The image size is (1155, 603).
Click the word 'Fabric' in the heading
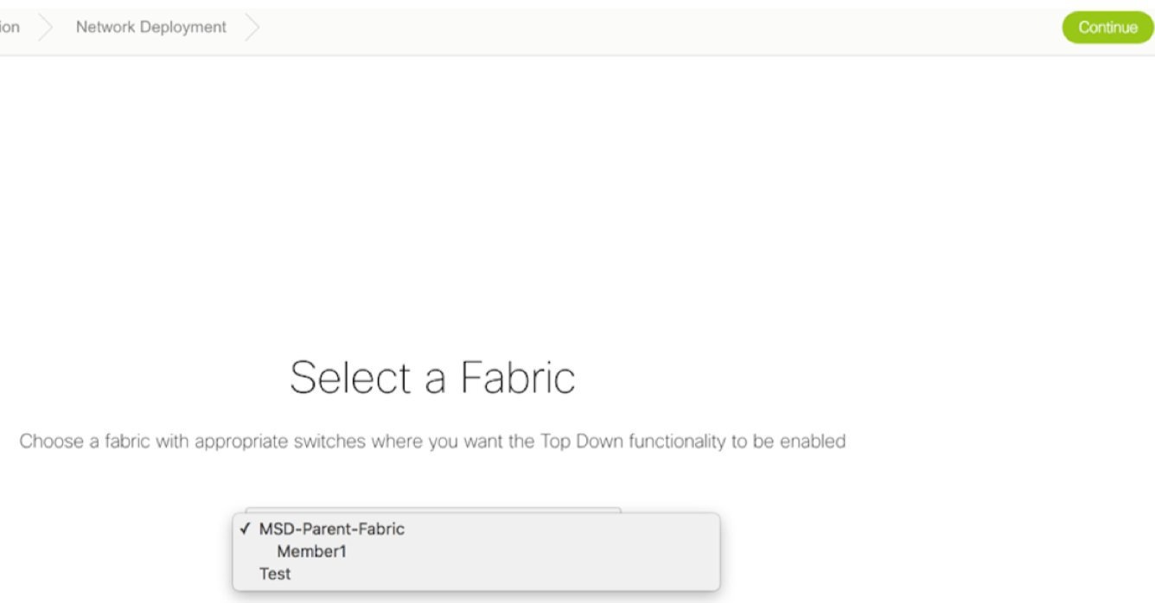pos(516,378)
